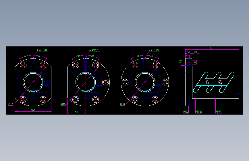Select the 100 width dimension

33,110
